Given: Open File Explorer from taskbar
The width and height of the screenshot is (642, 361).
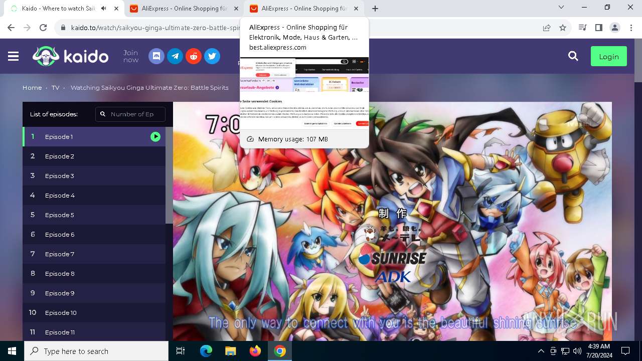Looking at the screenshot, I should (230, 351).
